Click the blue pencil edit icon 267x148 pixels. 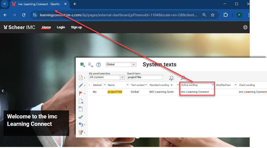click(x=81, y=85)
